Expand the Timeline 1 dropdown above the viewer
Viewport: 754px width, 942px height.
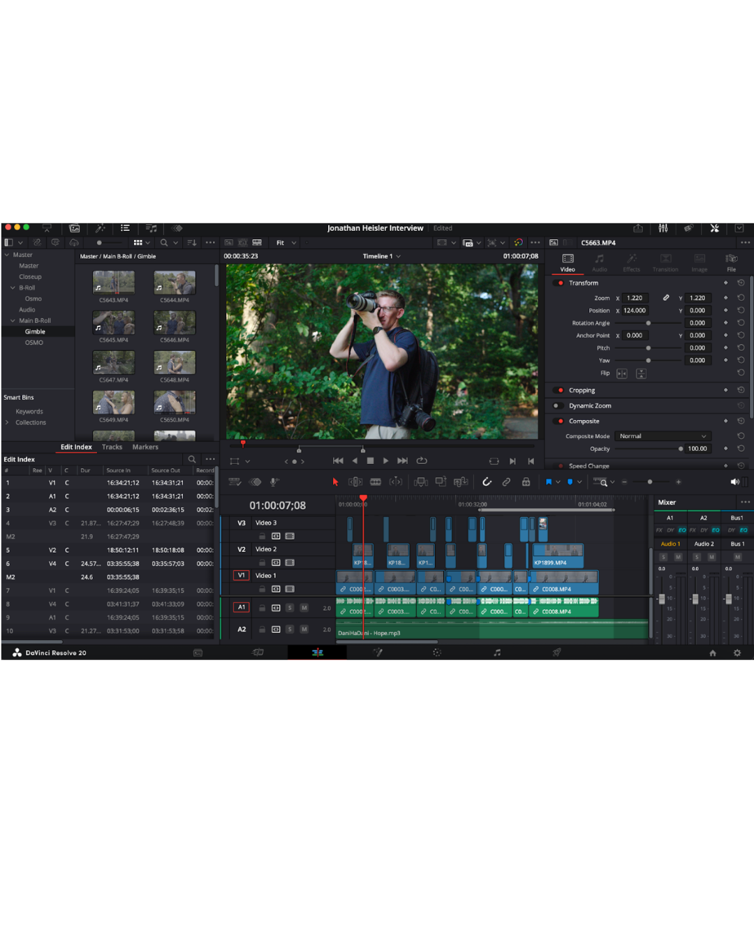(x=398, y=256)
